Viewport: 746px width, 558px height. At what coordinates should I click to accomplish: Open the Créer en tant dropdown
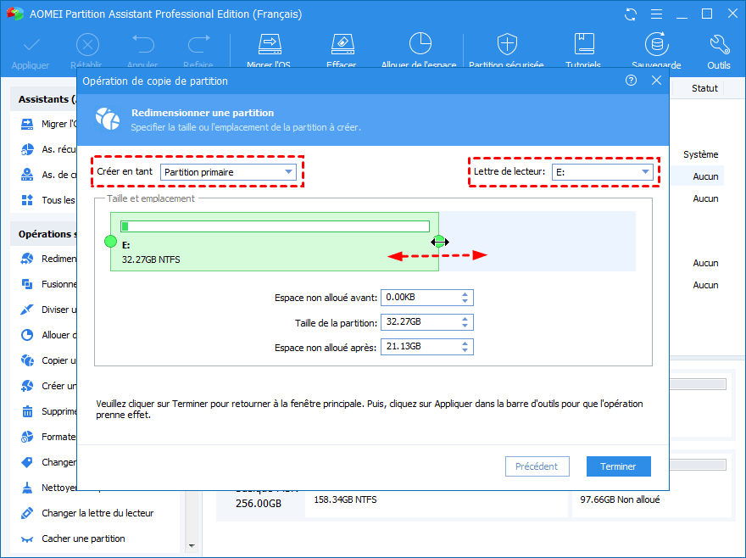tap(228, 172)
